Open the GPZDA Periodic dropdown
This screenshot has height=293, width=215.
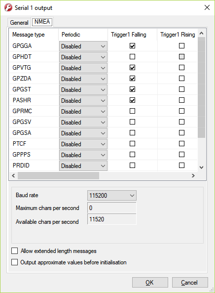83,79
